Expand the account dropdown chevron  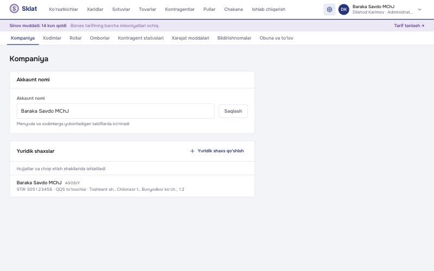pyautogui.click(x=419, y=9)
